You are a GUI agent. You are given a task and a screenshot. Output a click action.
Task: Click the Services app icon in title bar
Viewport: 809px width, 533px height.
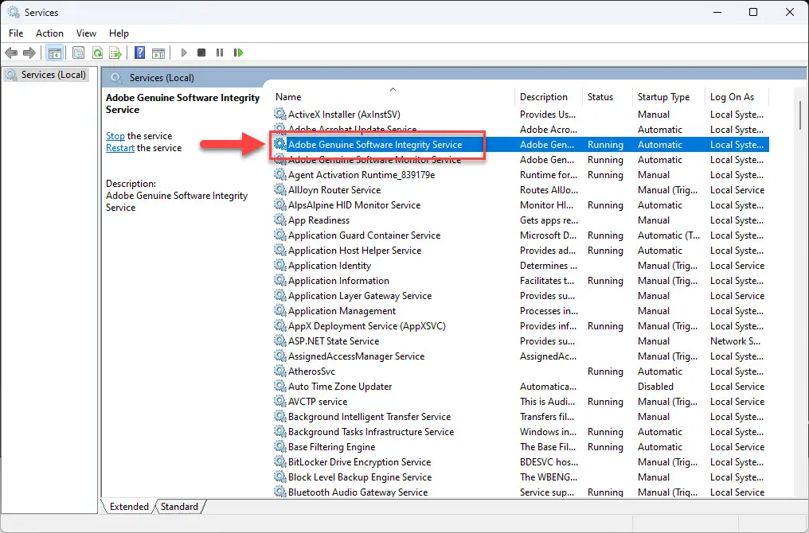[14, 12]
